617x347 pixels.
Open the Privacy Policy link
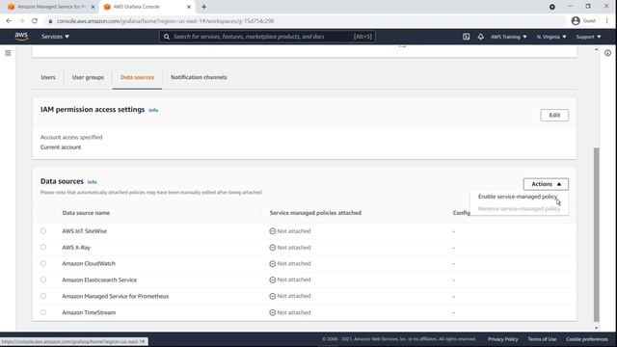503,339
